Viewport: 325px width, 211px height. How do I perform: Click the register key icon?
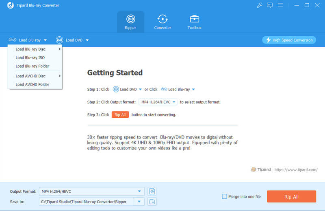point(260,5)
